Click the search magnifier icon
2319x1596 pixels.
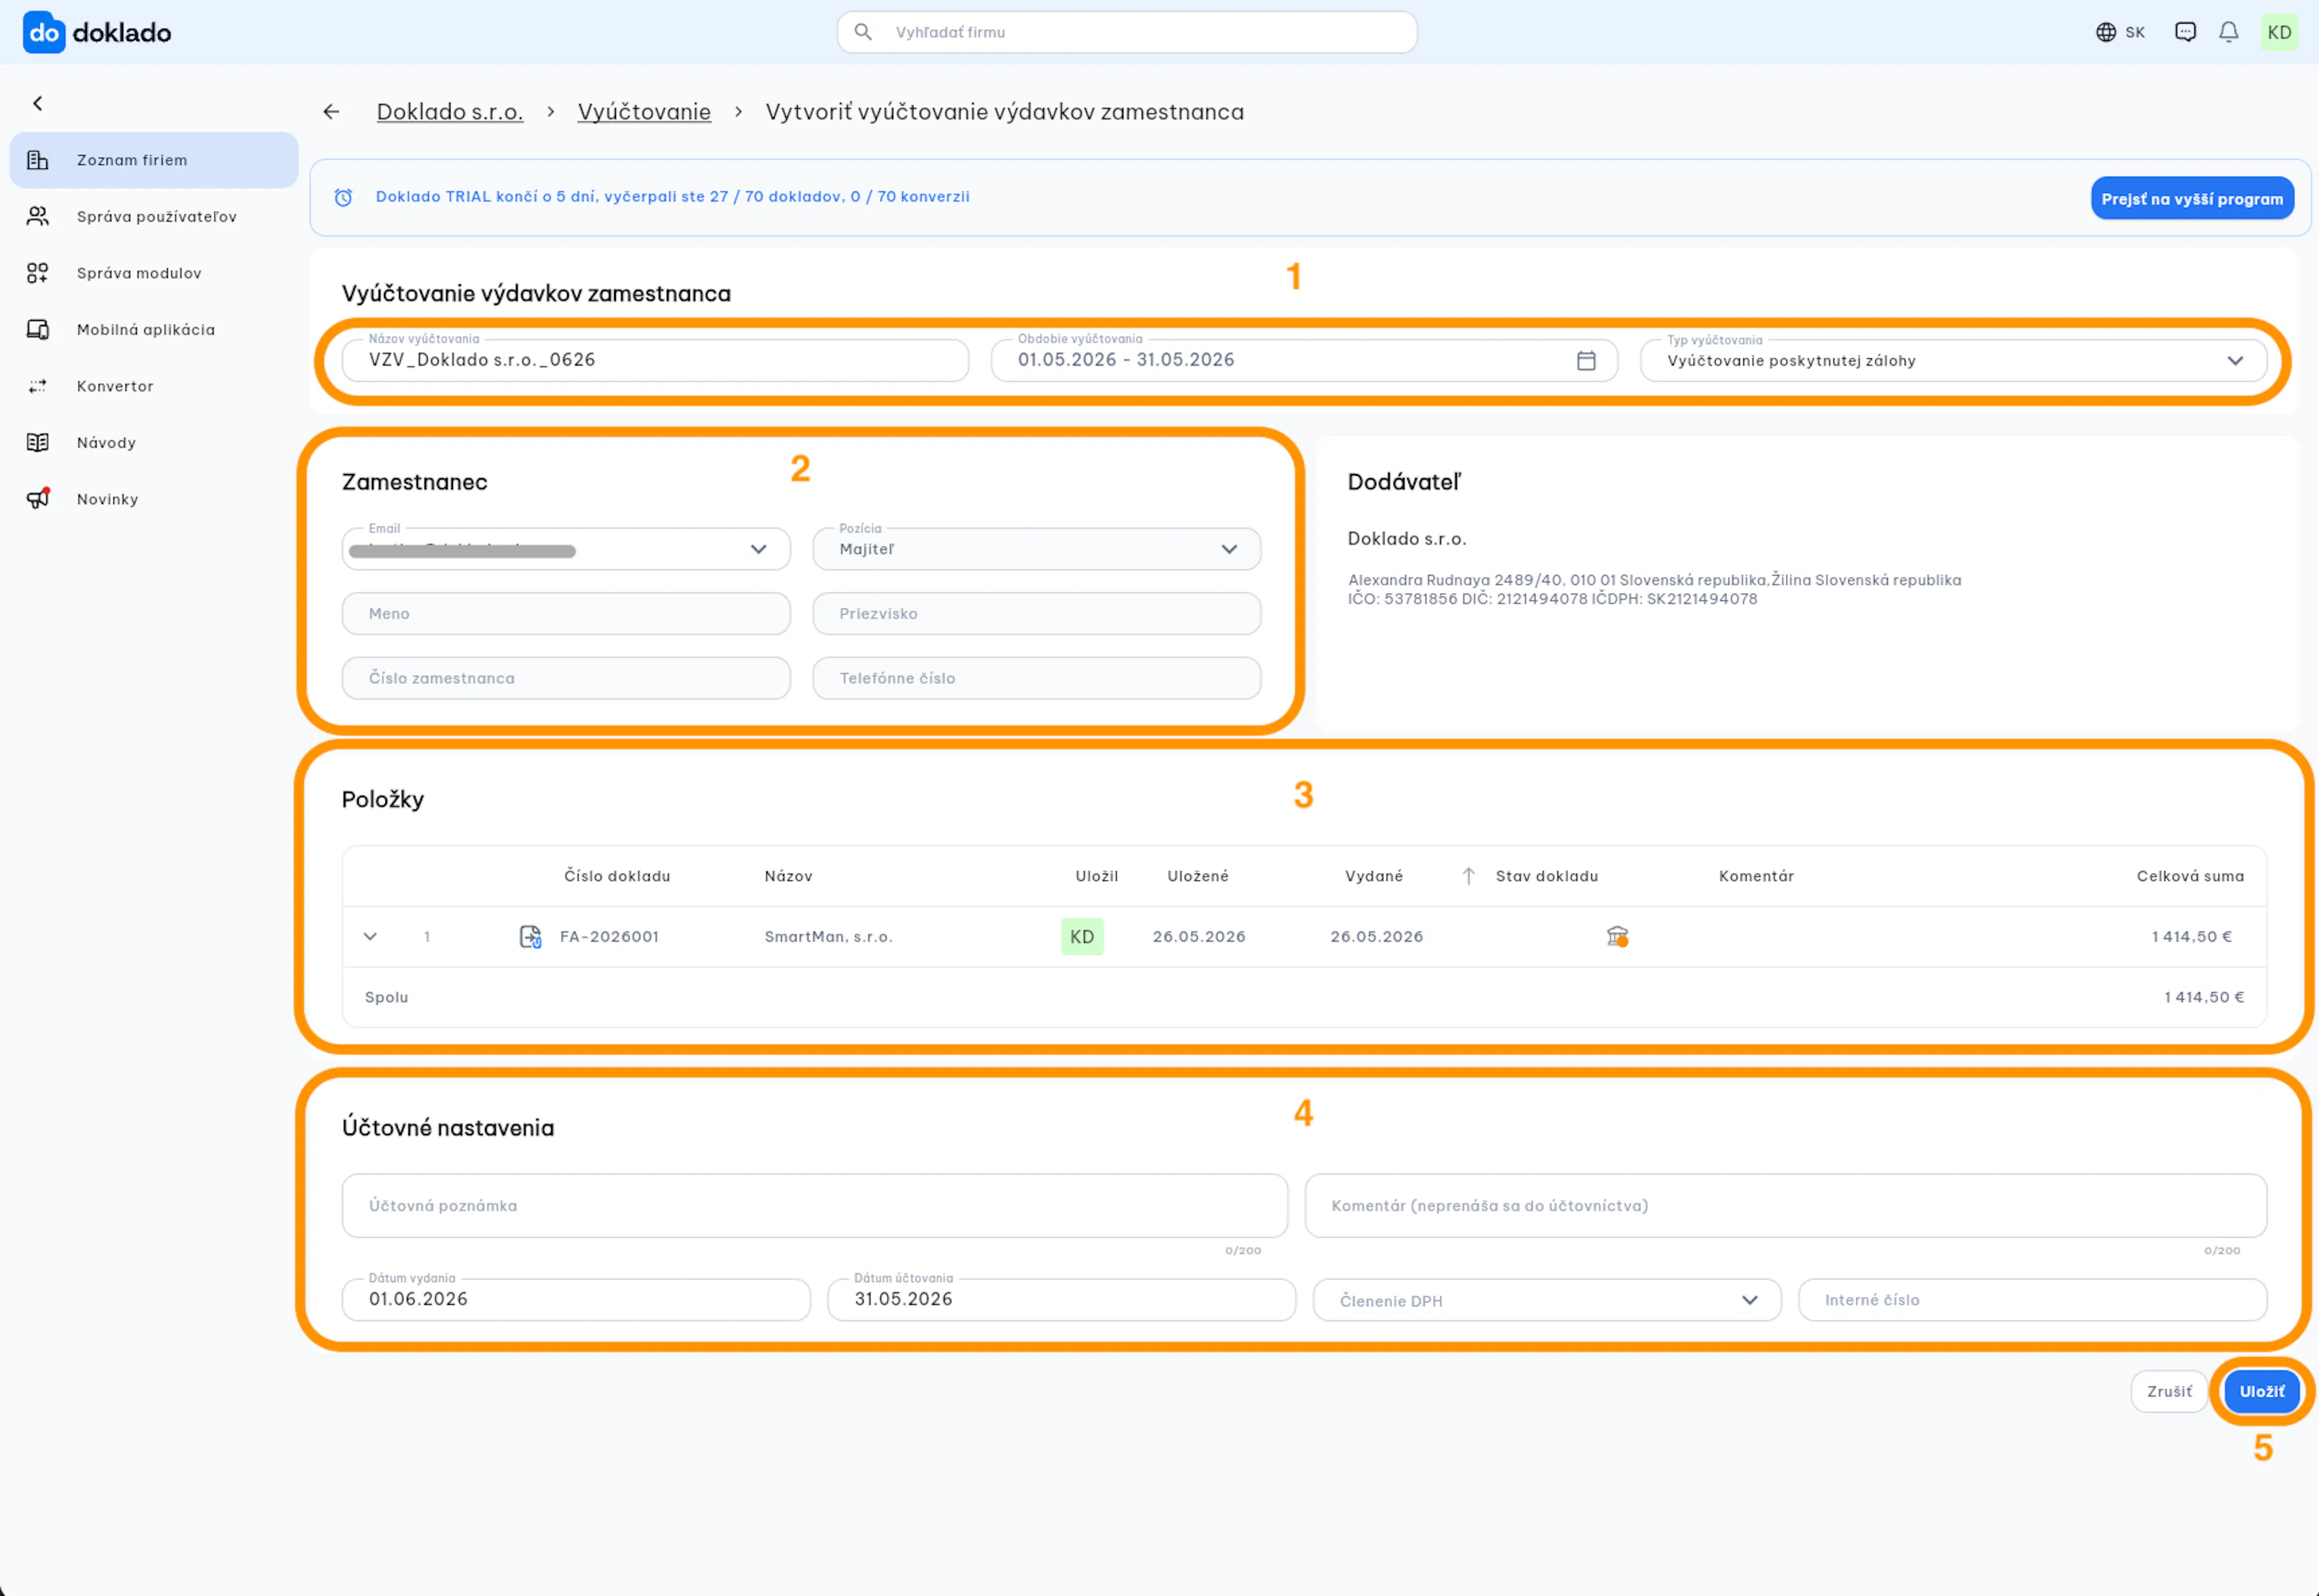click(863, 32)
